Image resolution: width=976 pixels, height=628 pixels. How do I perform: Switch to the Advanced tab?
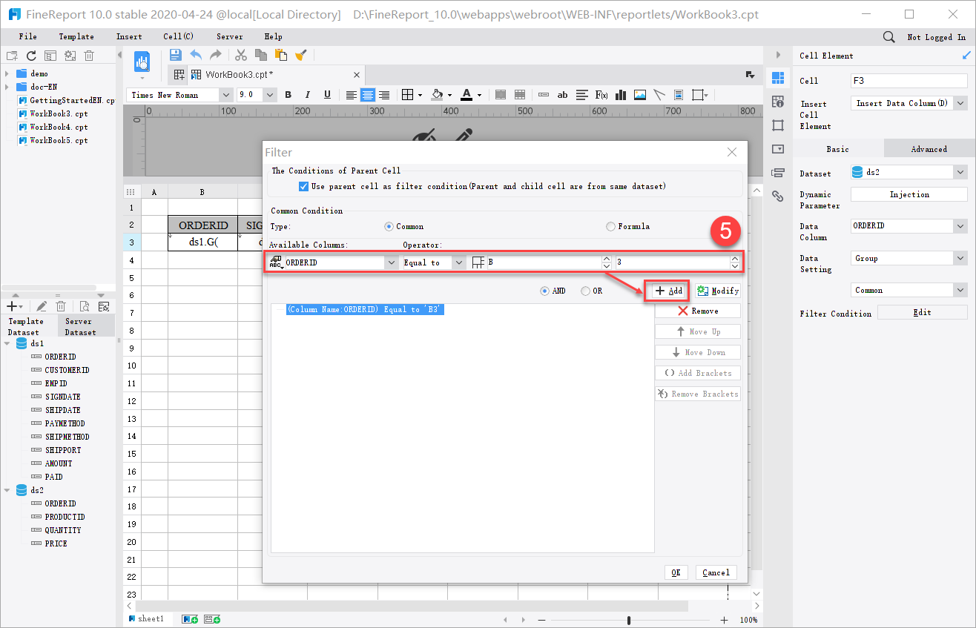coord(929,149)
